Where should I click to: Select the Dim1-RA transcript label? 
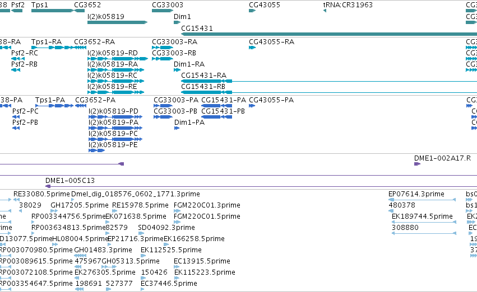(x=189, y=64)
